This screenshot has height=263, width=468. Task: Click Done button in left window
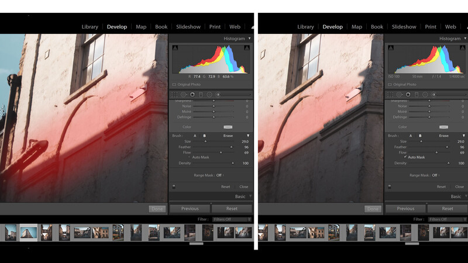coord(157,209)
